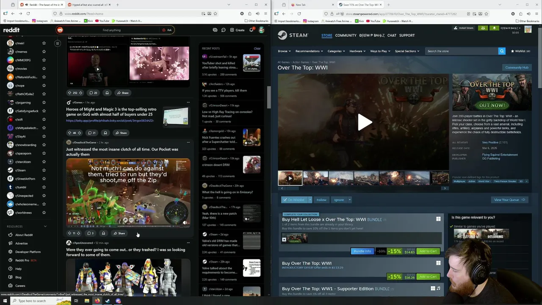Favorite r/pcgaming with its star
Viewport: 542px width, 305px height.
click(x=44, y=103)
